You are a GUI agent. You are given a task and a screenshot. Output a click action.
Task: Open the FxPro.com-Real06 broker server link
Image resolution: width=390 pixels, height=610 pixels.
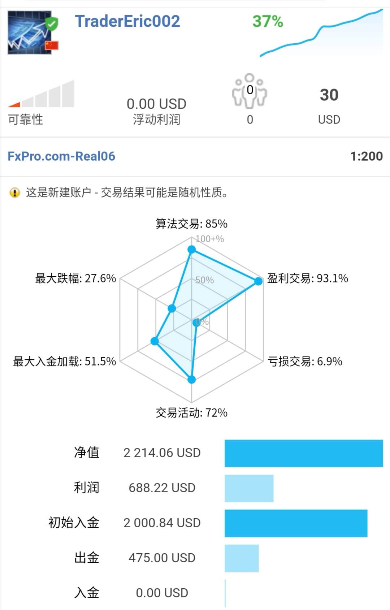click(61, 156)
